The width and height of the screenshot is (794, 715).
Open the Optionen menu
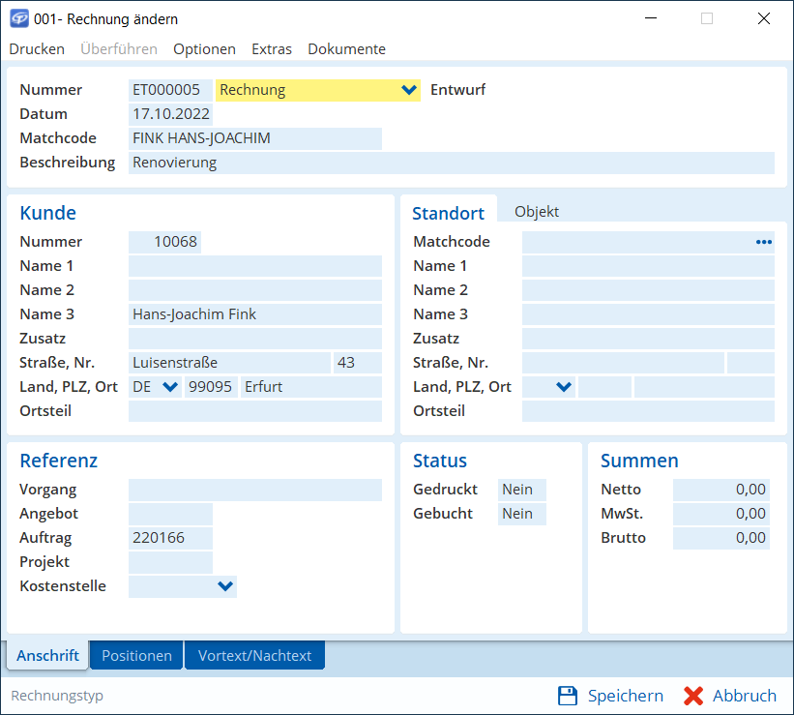204,49
